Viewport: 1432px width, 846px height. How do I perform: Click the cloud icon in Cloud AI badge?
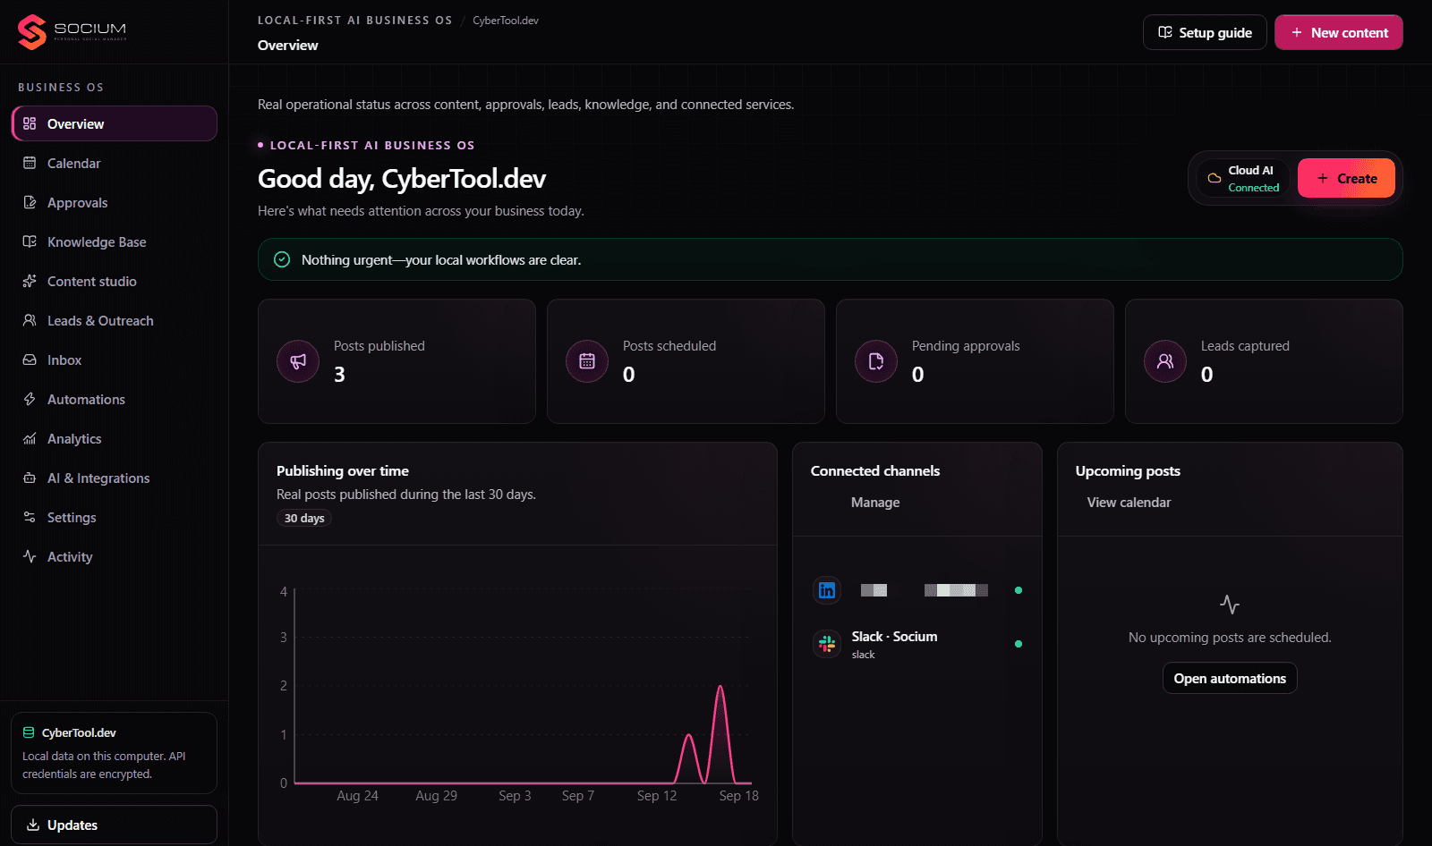click(1215, 178)
